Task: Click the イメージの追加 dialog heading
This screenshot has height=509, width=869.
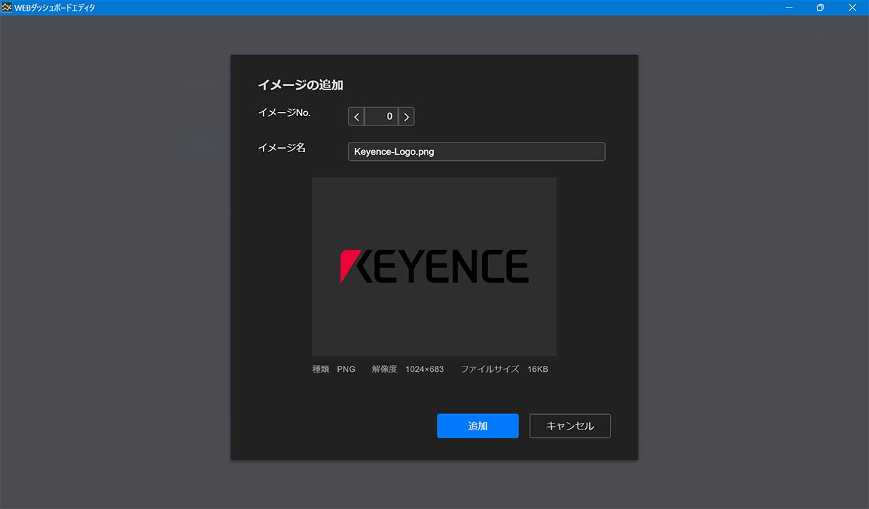Action: pos(300,86)
